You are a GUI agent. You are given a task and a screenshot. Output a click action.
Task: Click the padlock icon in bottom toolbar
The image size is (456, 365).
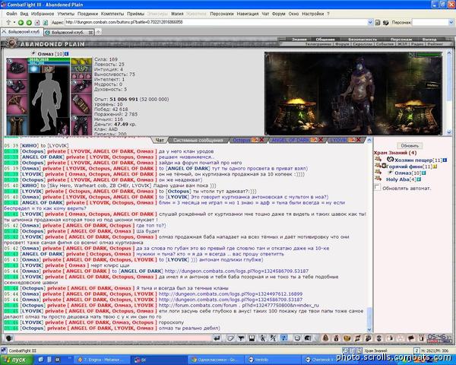pos(325,338)
